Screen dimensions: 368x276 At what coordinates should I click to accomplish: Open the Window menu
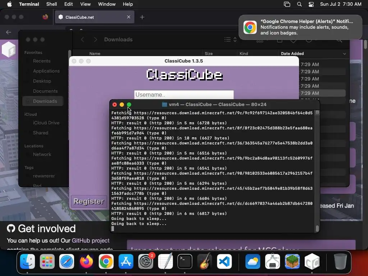point(107,4)
